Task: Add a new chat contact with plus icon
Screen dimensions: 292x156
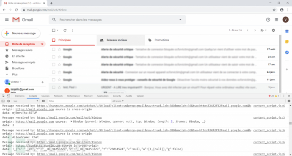Action: point(42,82)
